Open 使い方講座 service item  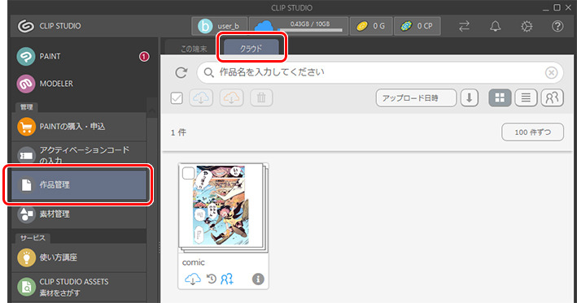click(79, 258)
